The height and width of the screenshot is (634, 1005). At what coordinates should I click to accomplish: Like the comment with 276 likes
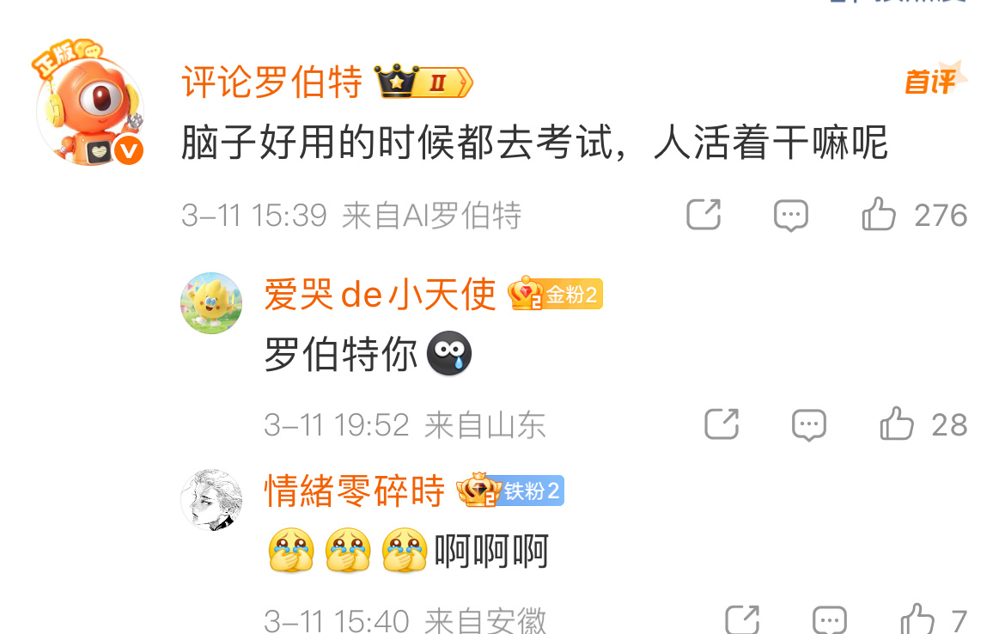pos(879,213)
